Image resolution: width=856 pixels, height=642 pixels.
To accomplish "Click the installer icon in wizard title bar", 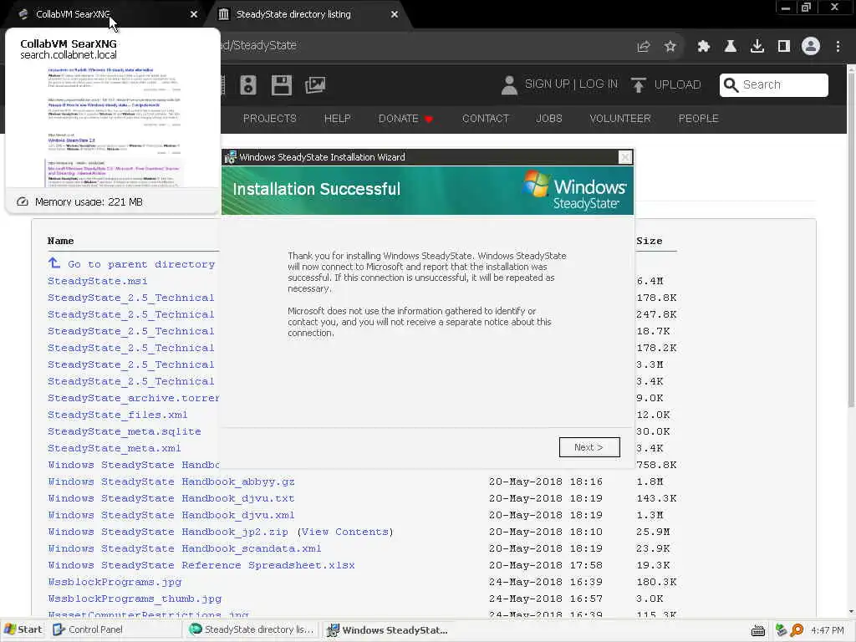I will pos(230,157).
